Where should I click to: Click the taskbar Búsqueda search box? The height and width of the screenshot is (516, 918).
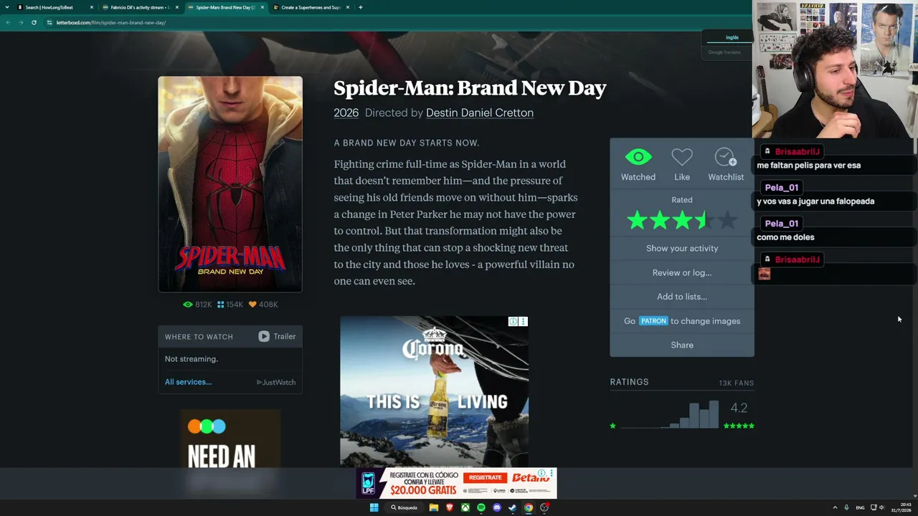pyautogui.click(x=405, y=507)
